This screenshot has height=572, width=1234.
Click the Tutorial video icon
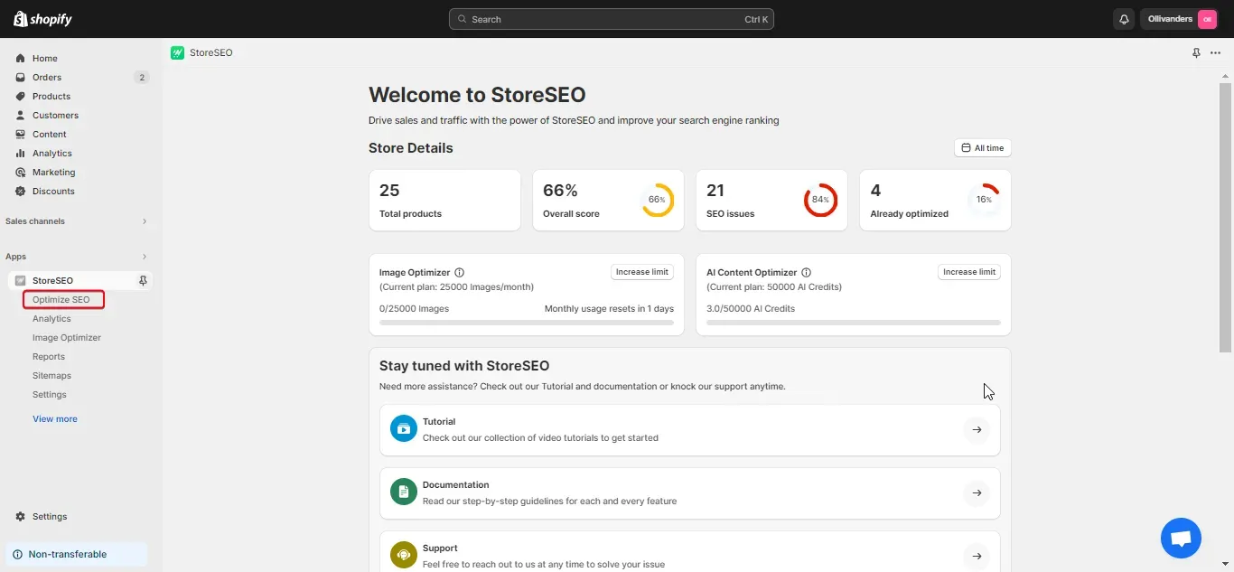coord(403,428)
